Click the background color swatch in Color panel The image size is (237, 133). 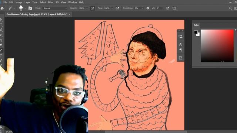tap(198, 35)
